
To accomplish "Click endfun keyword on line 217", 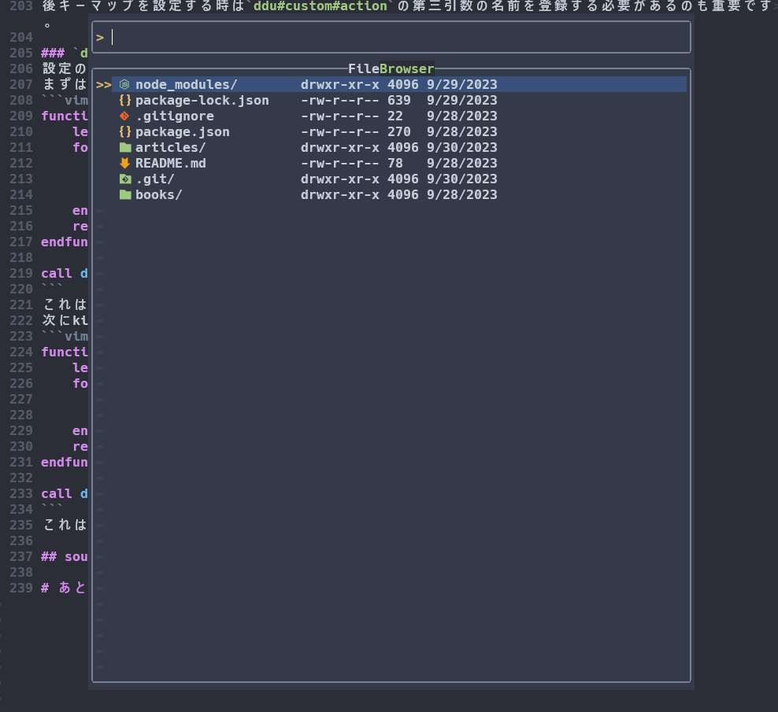I will click(65, 242).
